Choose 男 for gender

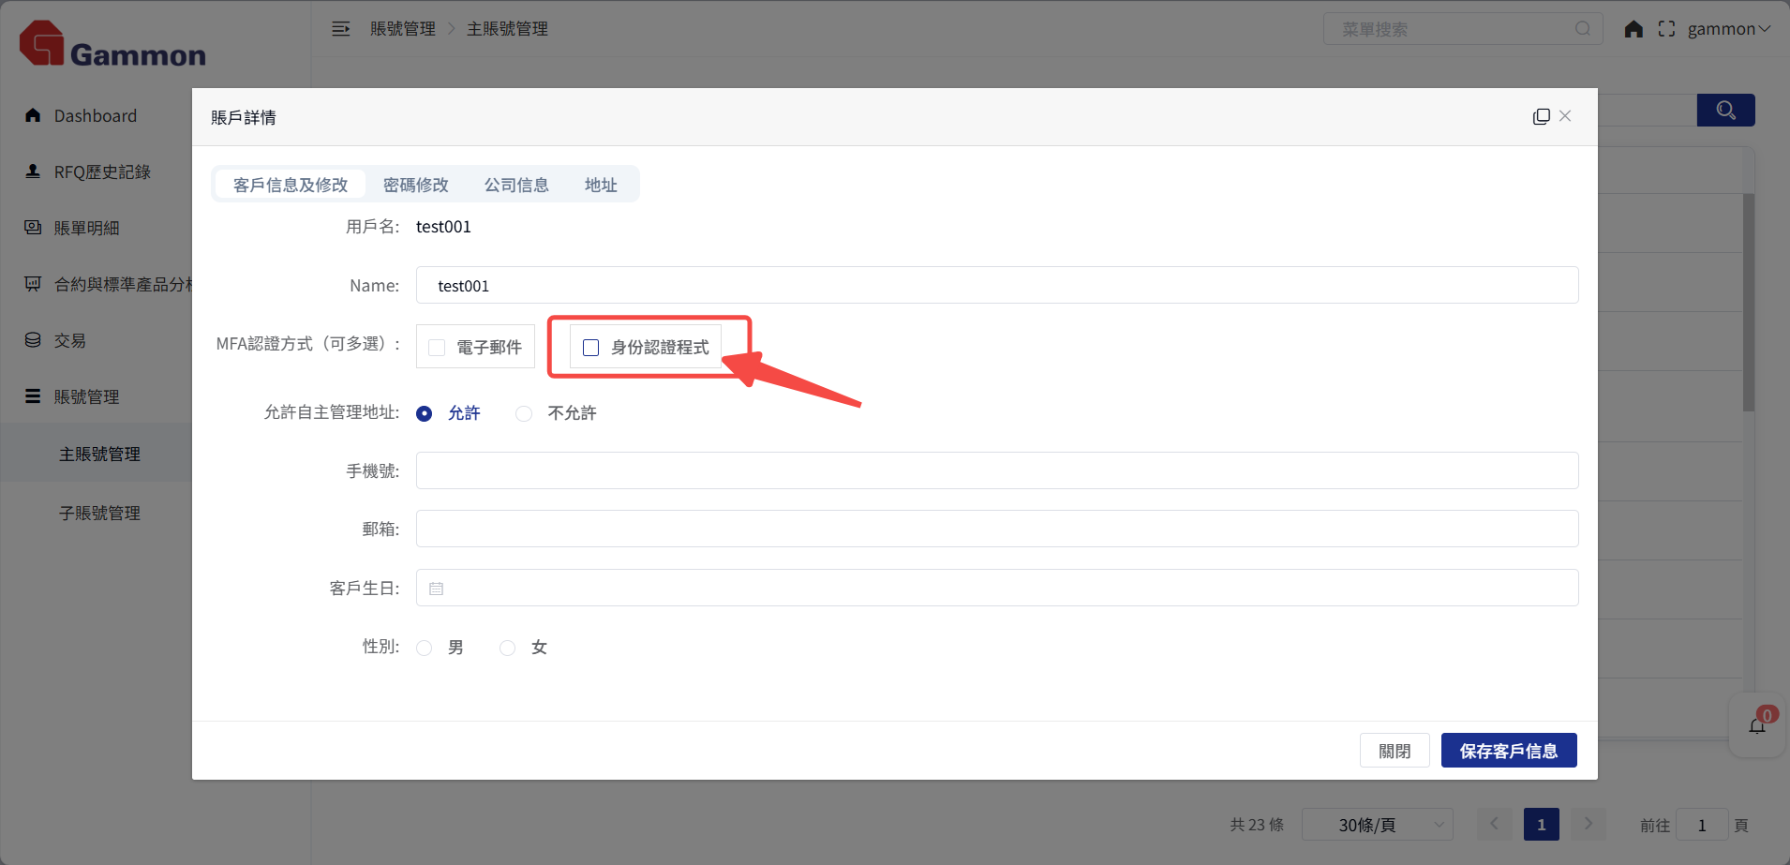click(x=425, y=648)
